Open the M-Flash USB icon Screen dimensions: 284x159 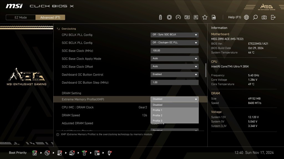160,17
